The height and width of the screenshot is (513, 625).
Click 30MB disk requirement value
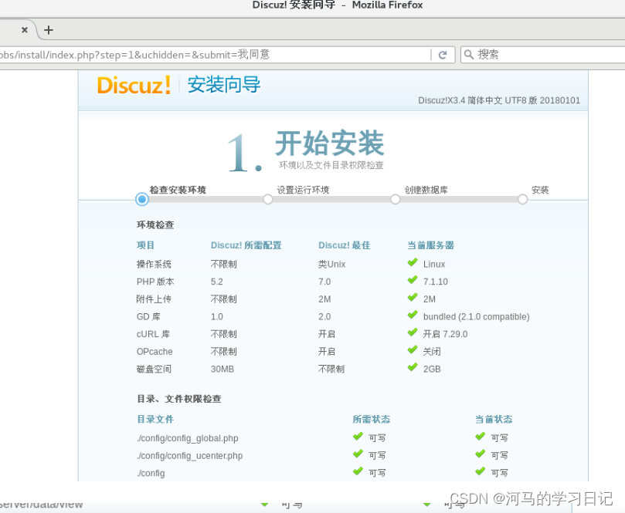coord(222,369)
